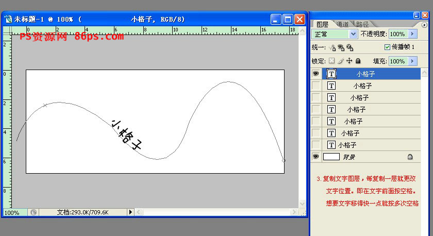Click the padlock icon on 背景 layer
The height and width of the screenshot is (236, 433).
point(410,157)
